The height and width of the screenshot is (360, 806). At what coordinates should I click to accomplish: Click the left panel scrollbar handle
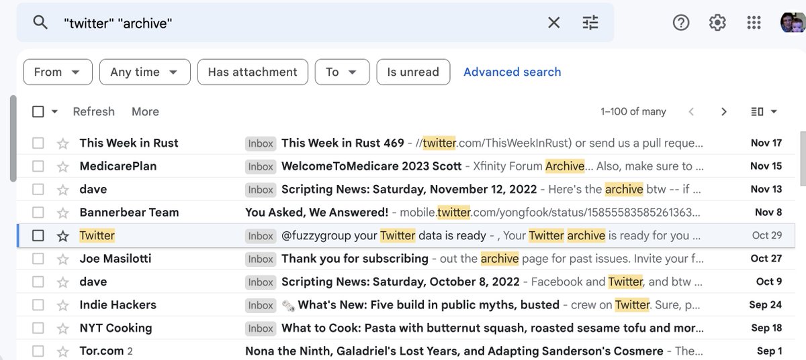point(13,138)
